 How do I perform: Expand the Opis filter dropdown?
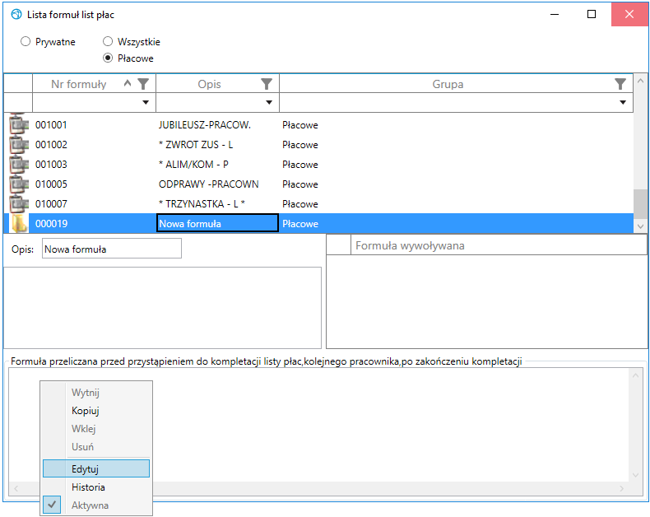(x=269, y=102)
